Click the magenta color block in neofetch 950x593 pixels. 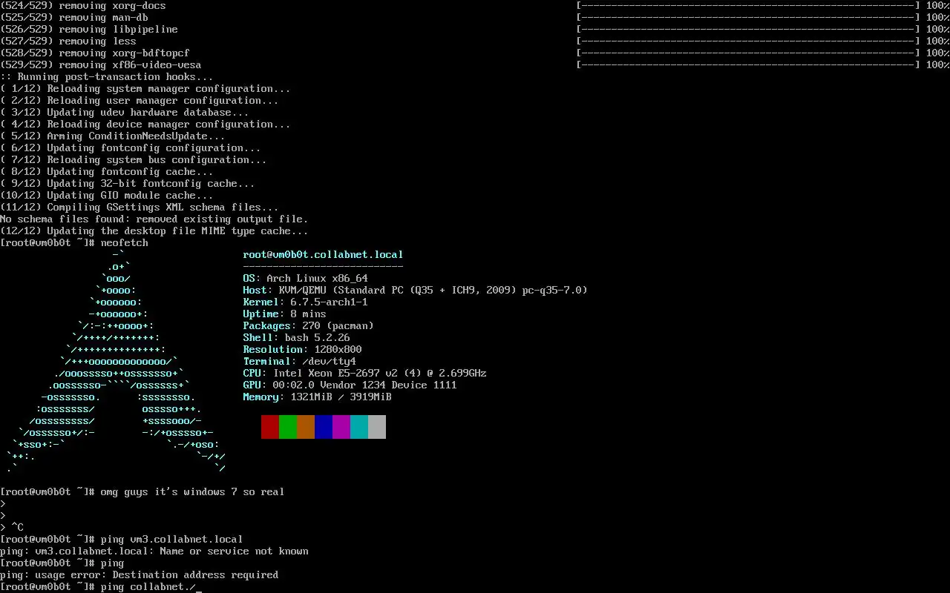pyautogui.click(x=341, y=427)
